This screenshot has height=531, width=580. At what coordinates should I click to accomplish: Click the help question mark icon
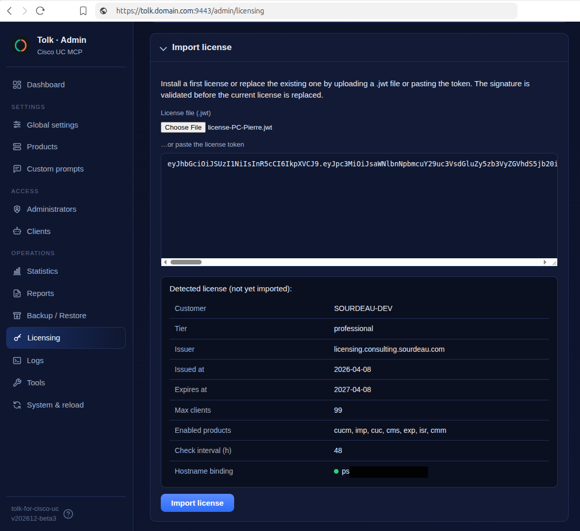click(68, 514)
